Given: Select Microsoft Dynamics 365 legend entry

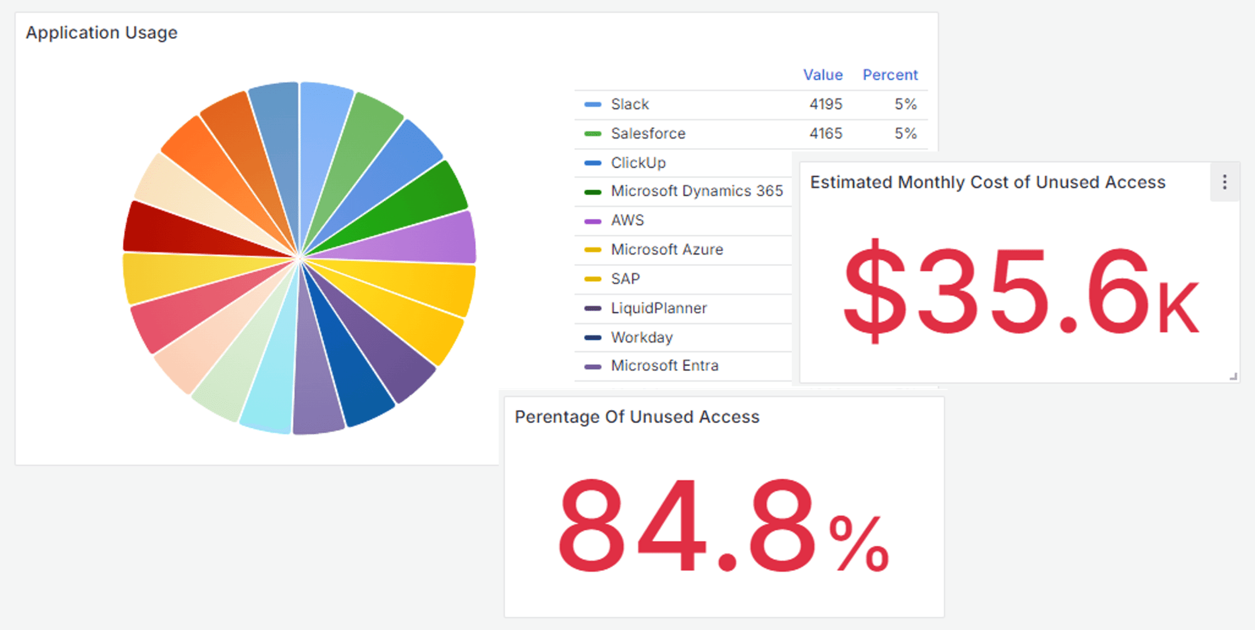Looking at the screenshot, I should (697, 191).
